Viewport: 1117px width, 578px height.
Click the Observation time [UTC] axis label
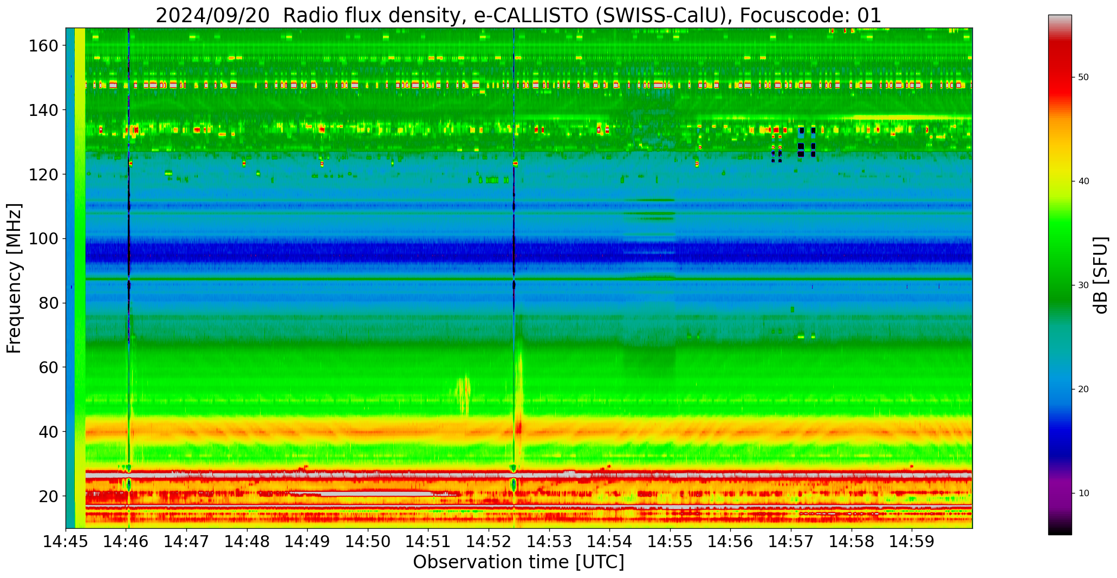pyautogui.click(x=518, y=562)
